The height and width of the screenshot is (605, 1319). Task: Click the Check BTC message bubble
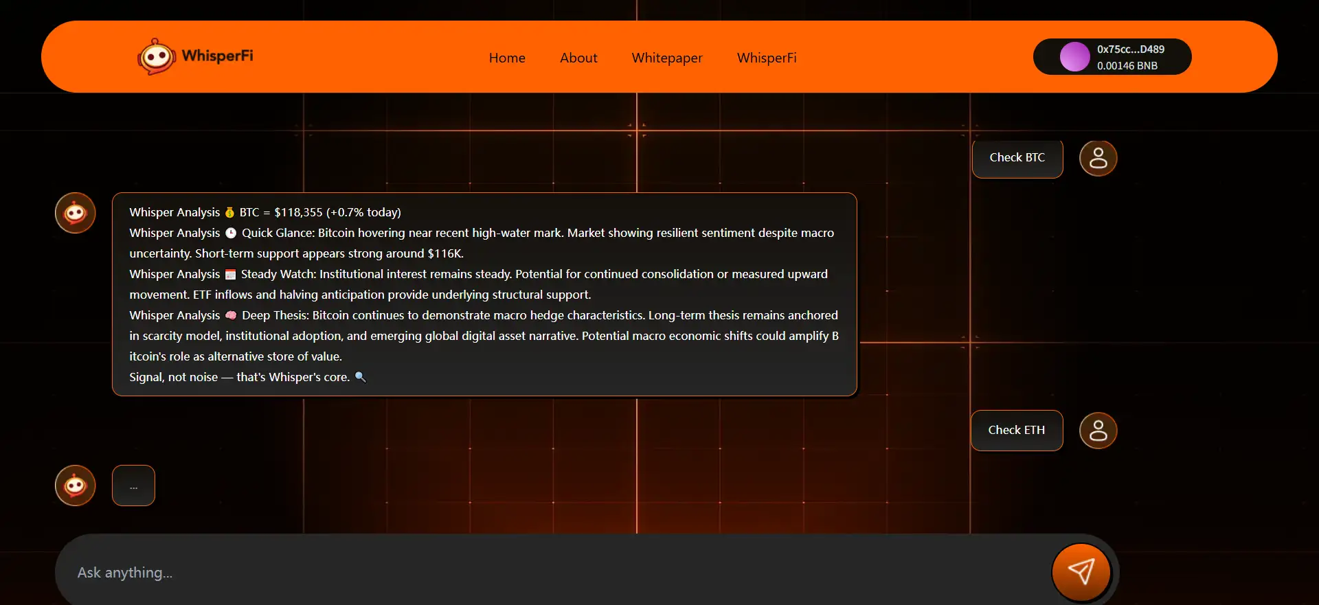(x=1017, y=158)
